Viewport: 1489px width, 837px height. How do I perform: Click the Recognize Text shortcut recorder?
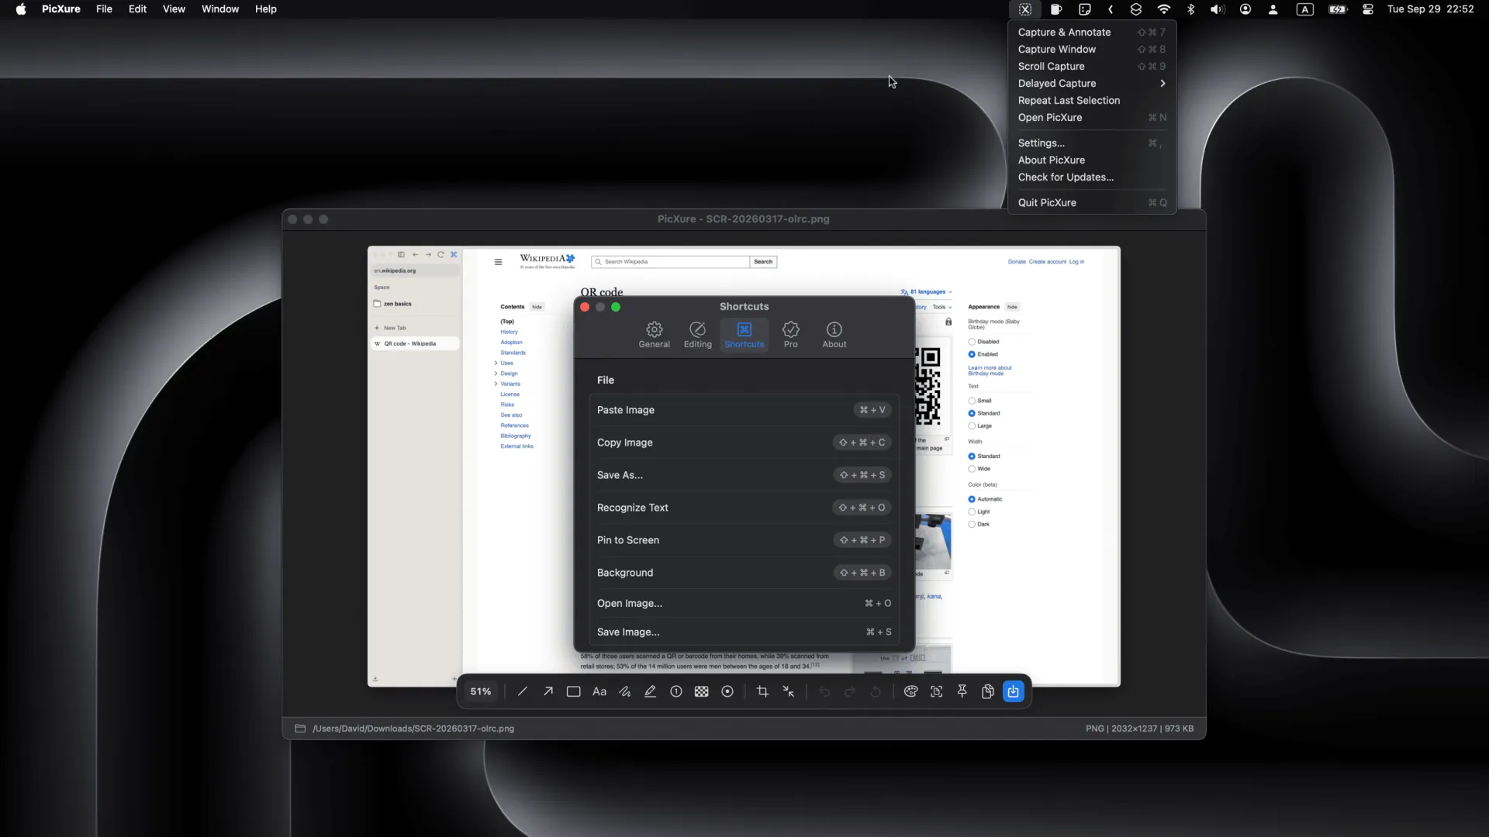862,508
